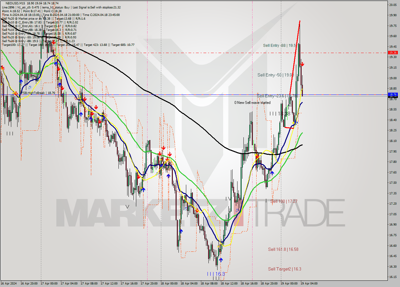Click the '19 Apr 00:00' time label
This screenshot has height=287, width=400.
click(x=289, y=284)
